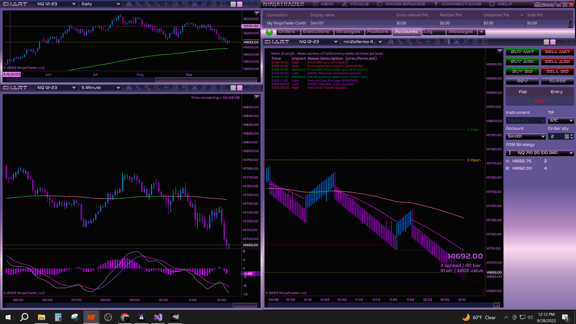Open the Data Box icon on the ninZaRenko chart toolbar
This screenshot has width=576, height=324.
coord(437,42)
